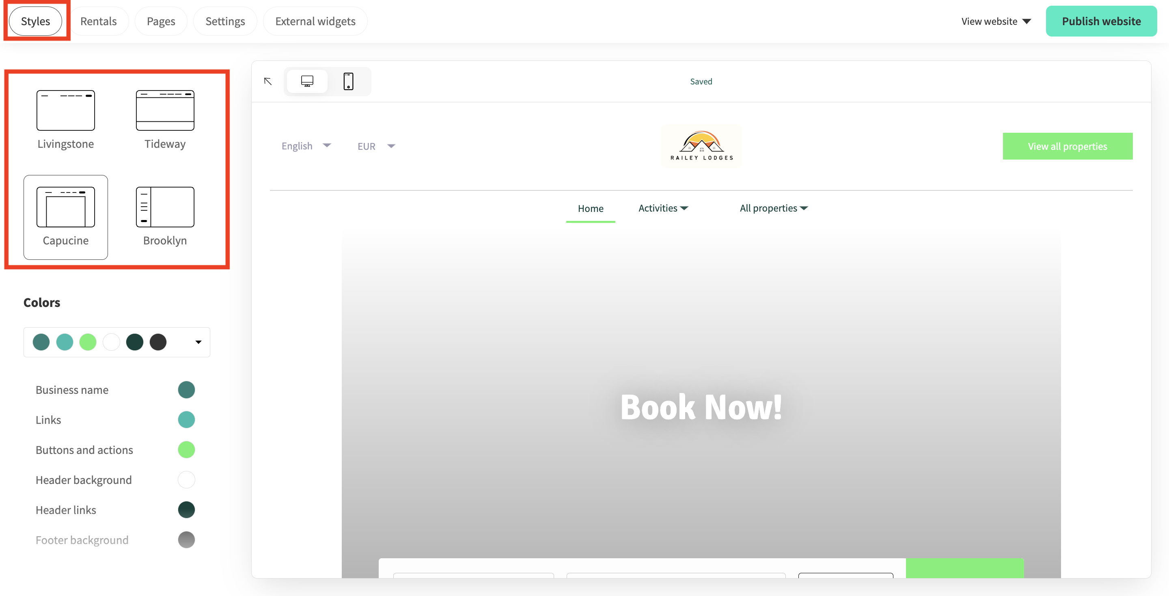The width and height of the screenshot is (1169, 596).
Task: Click the exit preview arrow icon
Action: [x=268, y=81]
